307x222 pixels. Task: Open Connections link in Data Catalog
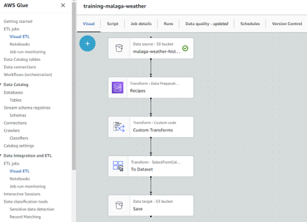coord(15,123)
